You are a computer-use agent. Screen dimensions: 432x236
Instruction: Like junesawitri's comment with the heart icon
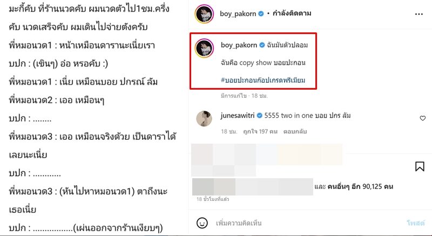[x=423, y=118]
